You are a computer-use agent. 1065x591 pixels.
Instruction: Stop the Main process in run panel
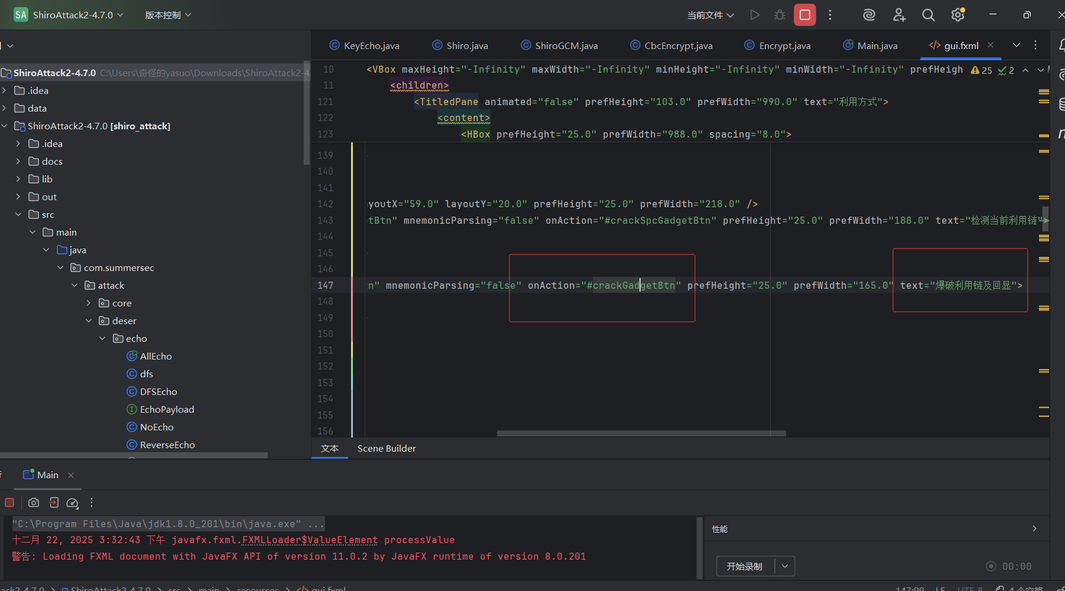pyautogui.click(x=9, y=502)
